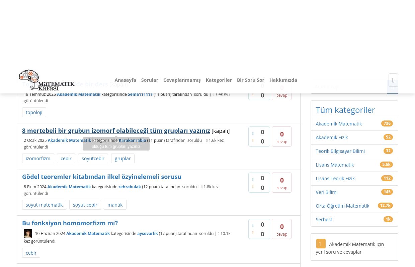
Task: Select Bir Soru Sor in navigation
Action: tap(250, 80)
